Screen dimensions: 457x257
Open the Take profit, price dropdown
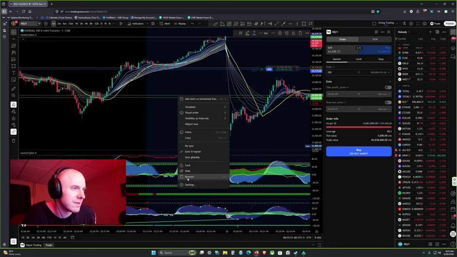(337, 87)
